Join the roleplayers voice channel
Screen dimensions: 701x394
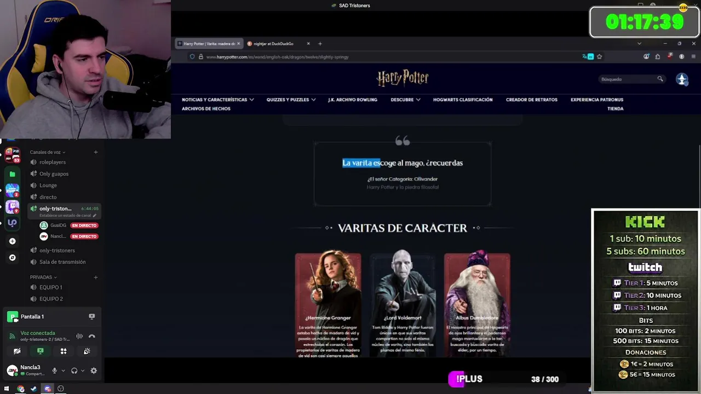pos(64,162)
